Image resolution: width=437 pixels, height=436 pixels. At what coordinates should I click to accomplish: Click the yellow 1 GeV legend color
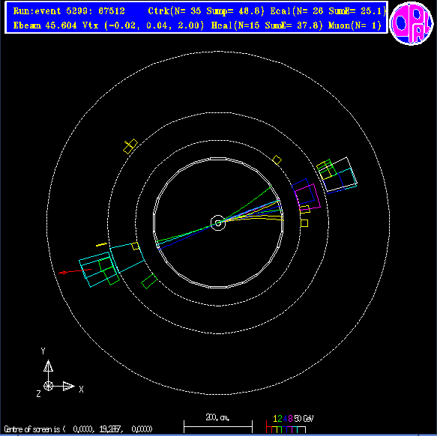(x=275, y=419)
